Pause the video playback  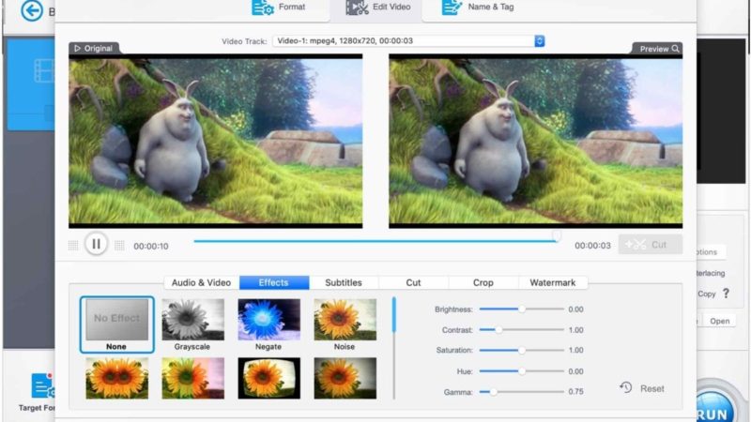pyautogui.click(x=96, y=244)
